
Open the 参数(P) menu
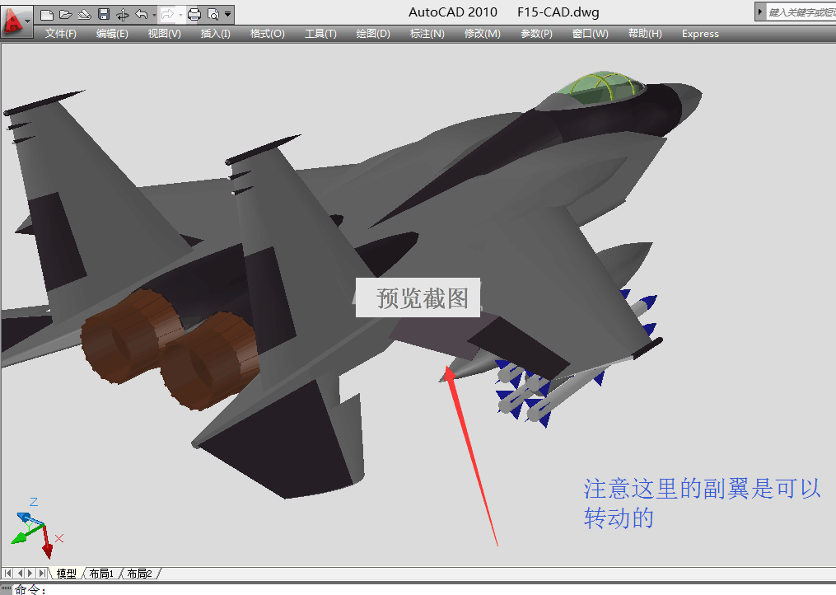click(x=536, y=34)
